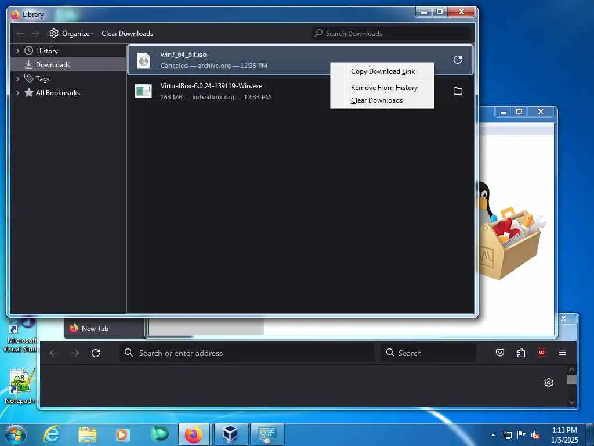Image resolution: width=594 pixels, height=446 pixels.
Task: Click the win7_64_bit.iso file icon
Action: coord(143,60)
